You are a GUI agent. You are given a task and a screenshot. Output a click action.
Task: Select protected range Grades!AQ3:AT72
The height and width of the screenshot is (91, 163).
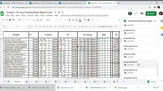(x=139, y=48)
